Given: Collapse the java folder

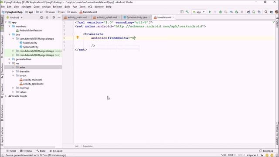Looking at the screenshot, I should 10,34.
